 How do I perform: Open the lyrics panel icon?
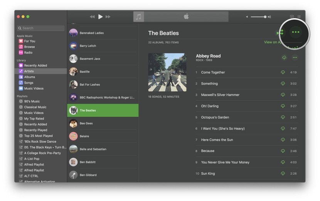292,16
